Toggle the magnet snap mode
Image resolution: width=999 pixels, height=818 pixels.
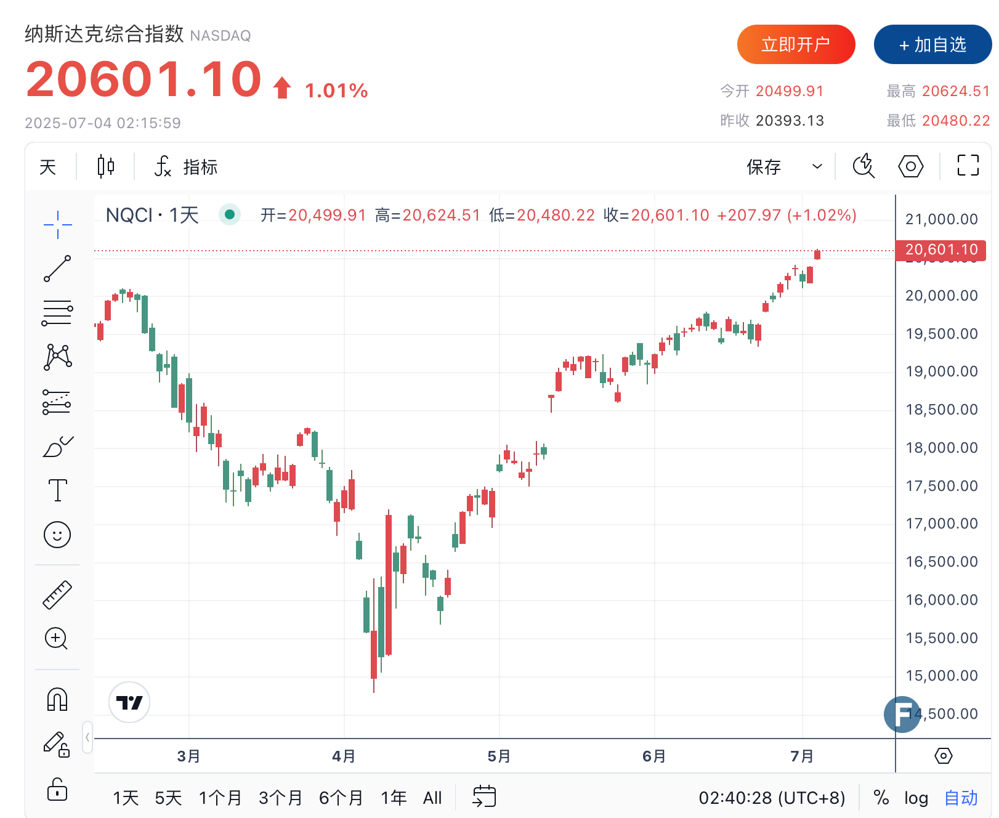point(57,700)
